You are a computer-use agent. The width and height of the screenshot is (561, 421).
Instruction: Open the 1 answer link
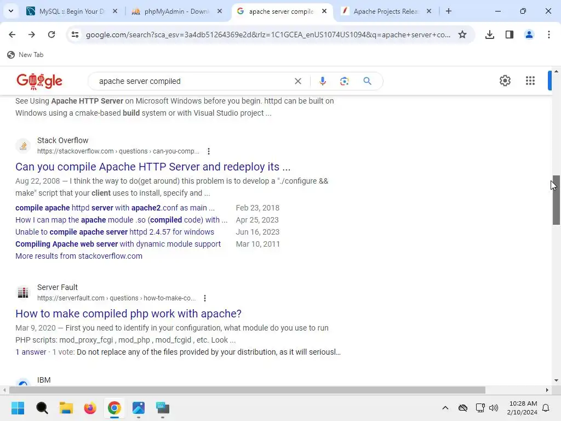tap(31, 352)
